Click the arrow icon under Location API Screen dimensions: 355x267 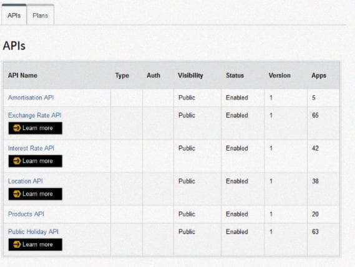[x=17, y=194]
